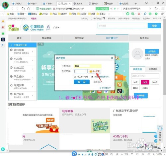Select the 500元 recharge amount
This screenshot has height=156, width=166.
pos(145,88)
